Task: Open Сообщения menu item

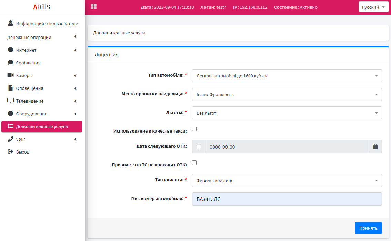Action: click(42, 63)
